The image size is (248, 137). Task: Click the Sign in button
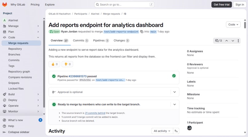[x=240, y=5]
